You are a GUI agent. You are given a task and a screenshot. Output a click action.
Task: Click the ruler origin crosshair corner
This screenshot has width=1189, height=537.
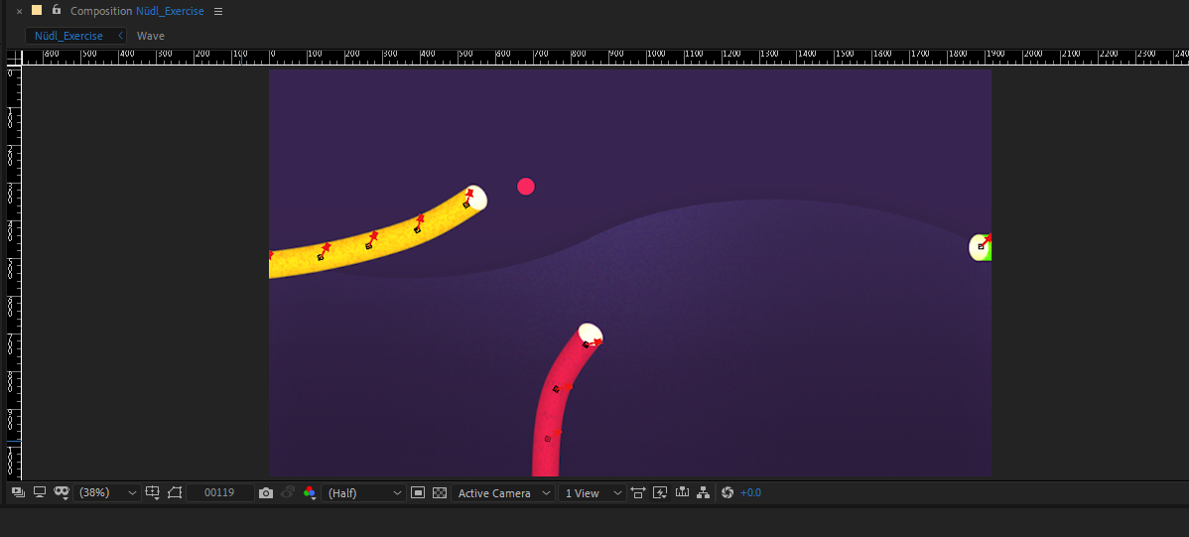14,58
